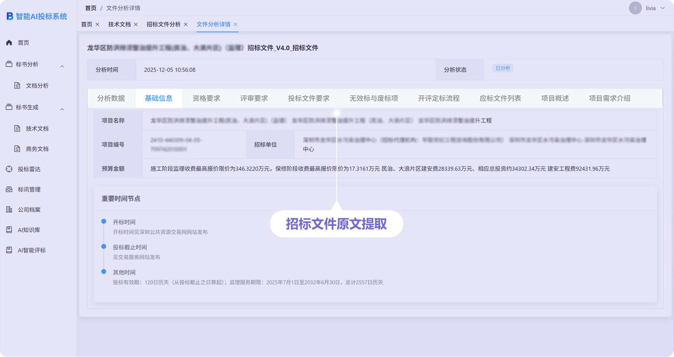The image size is (674, 357).
Task: Click the 已分析 status tag
Action: coord(502,68)
